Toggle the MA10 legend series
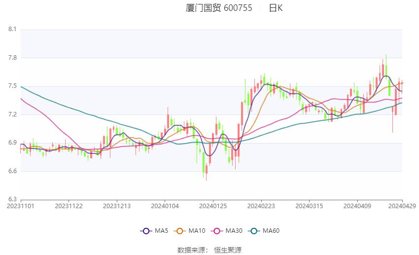This screenshot has width=419, height=255. pos(189,231)
